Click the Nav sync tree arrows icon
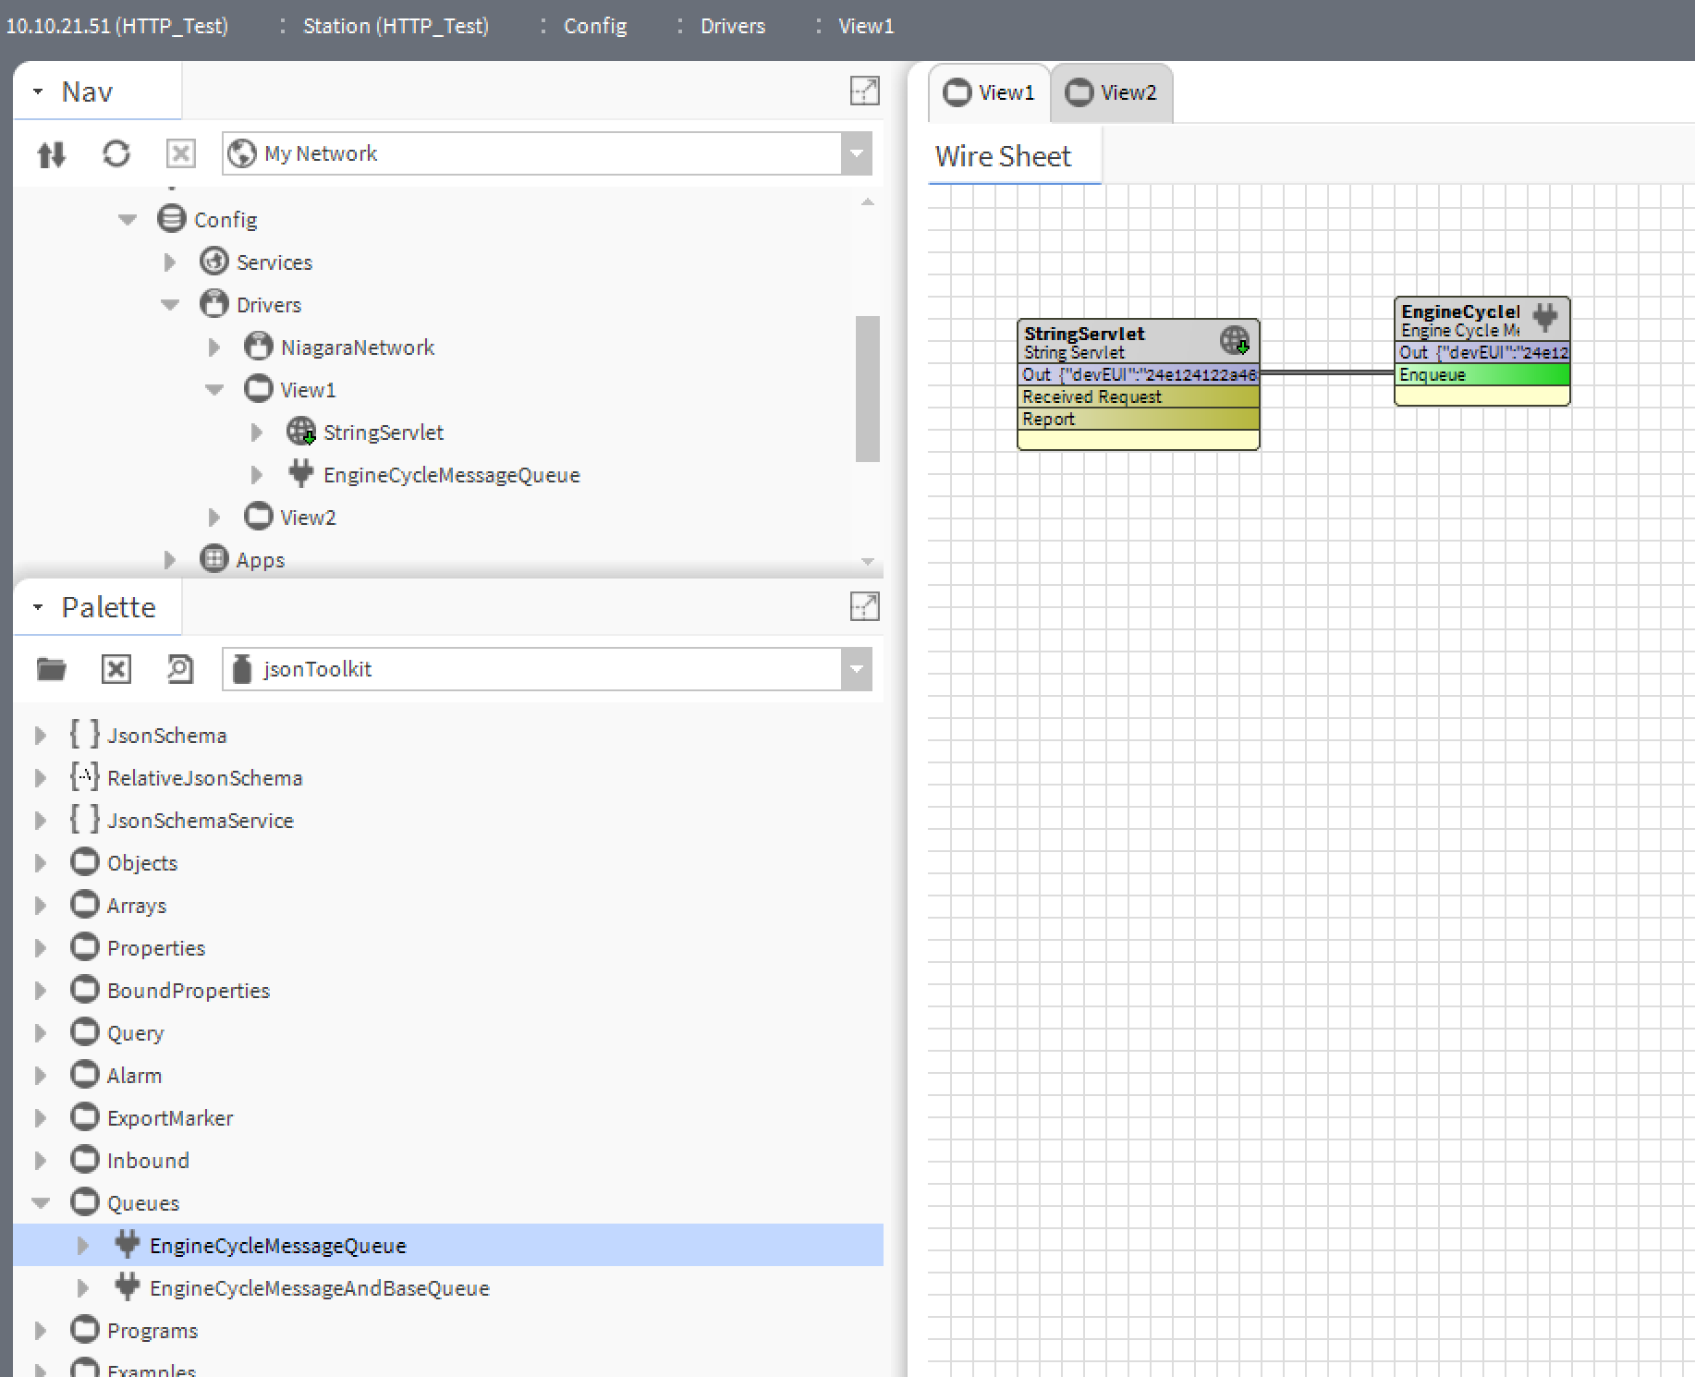Screen dimensions: 1695x1377 [x=52, y=153]
